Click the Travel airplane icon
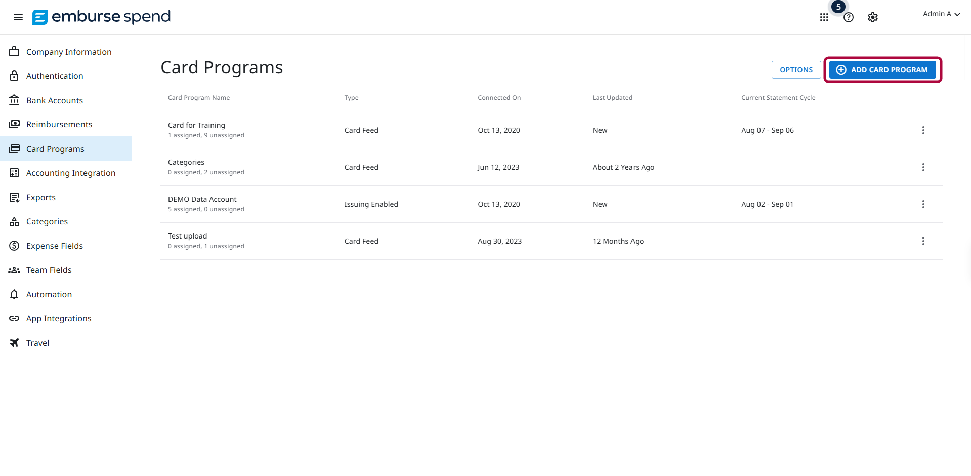Image resolution: width=971 pixels, height=476 pixels. pyautogui.click(x=14, y=343)
